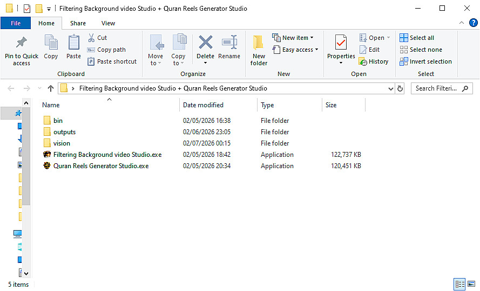Switch to large icons view in status bar
The image size is (480, 291).
471,284
